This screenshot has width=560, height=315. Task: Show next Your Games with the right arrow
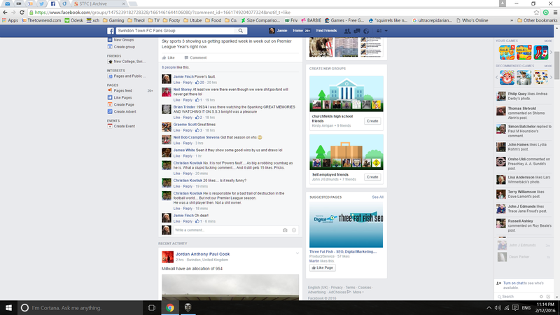click(551, 52)
